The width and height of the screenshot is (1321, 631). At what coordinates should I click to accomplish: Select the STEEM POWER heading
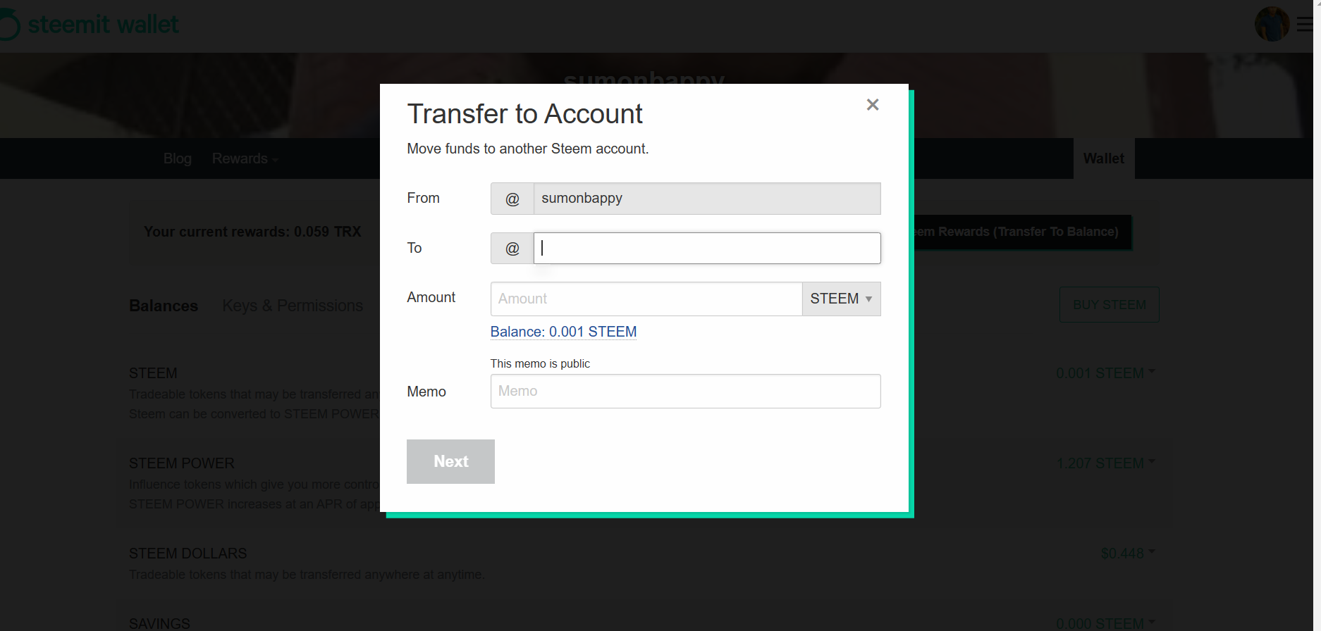point(182,463)
